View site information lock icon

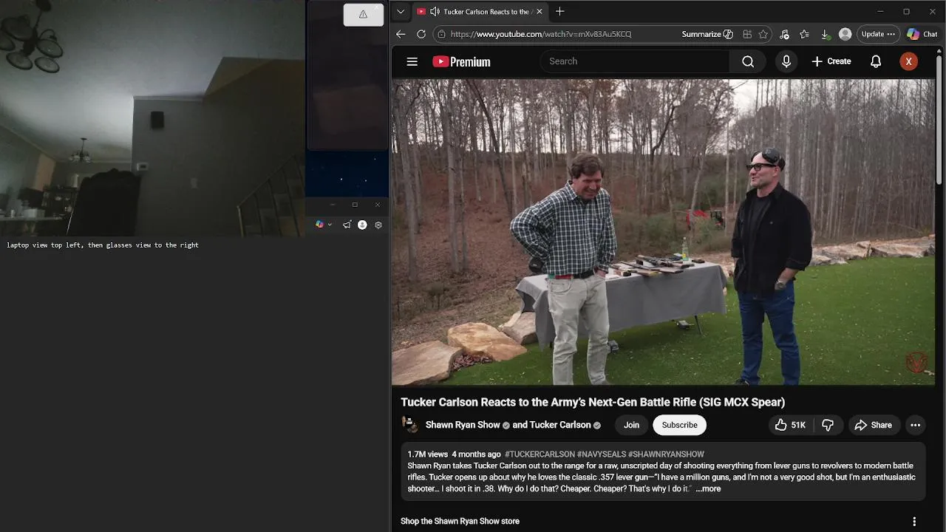click(441, 34)
